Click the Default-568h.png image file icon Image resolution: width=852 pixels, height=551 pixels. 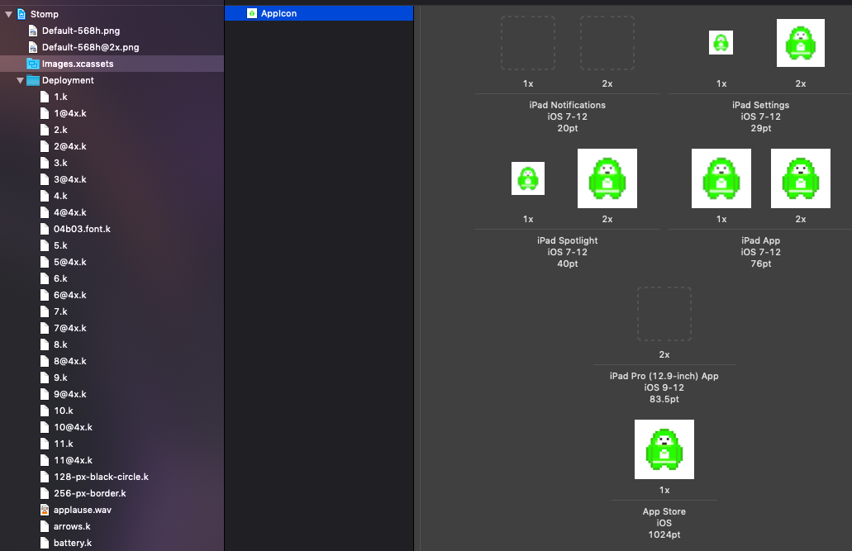coord(32,31)
